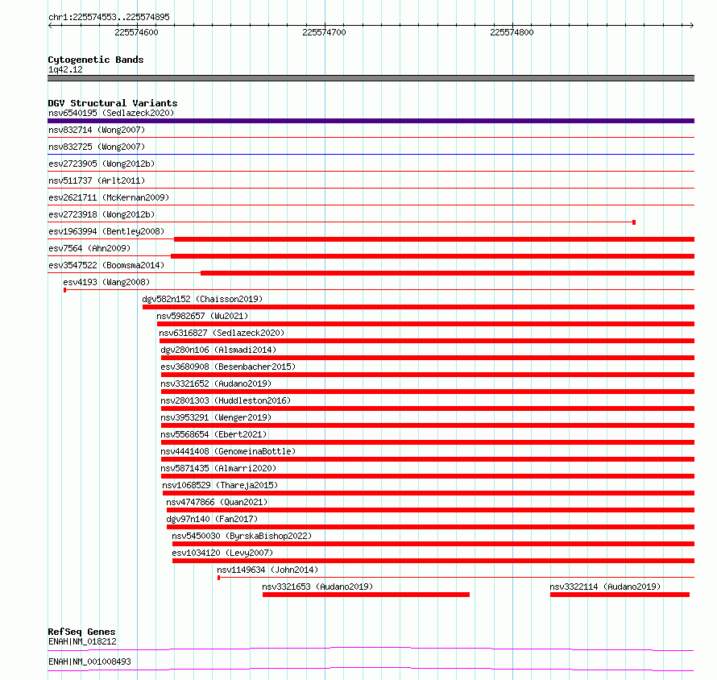
Task: Open variant nsv4747866 (Quan2021)
Action: [x=217, y=502]
